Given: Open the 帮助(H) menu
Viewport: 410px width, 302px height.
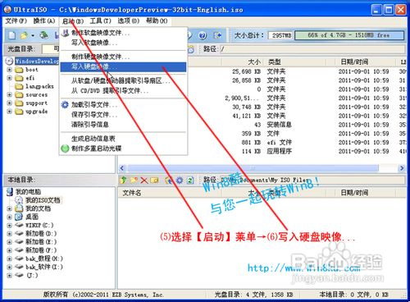Looking at the screenshot, I should coord(157,21).
